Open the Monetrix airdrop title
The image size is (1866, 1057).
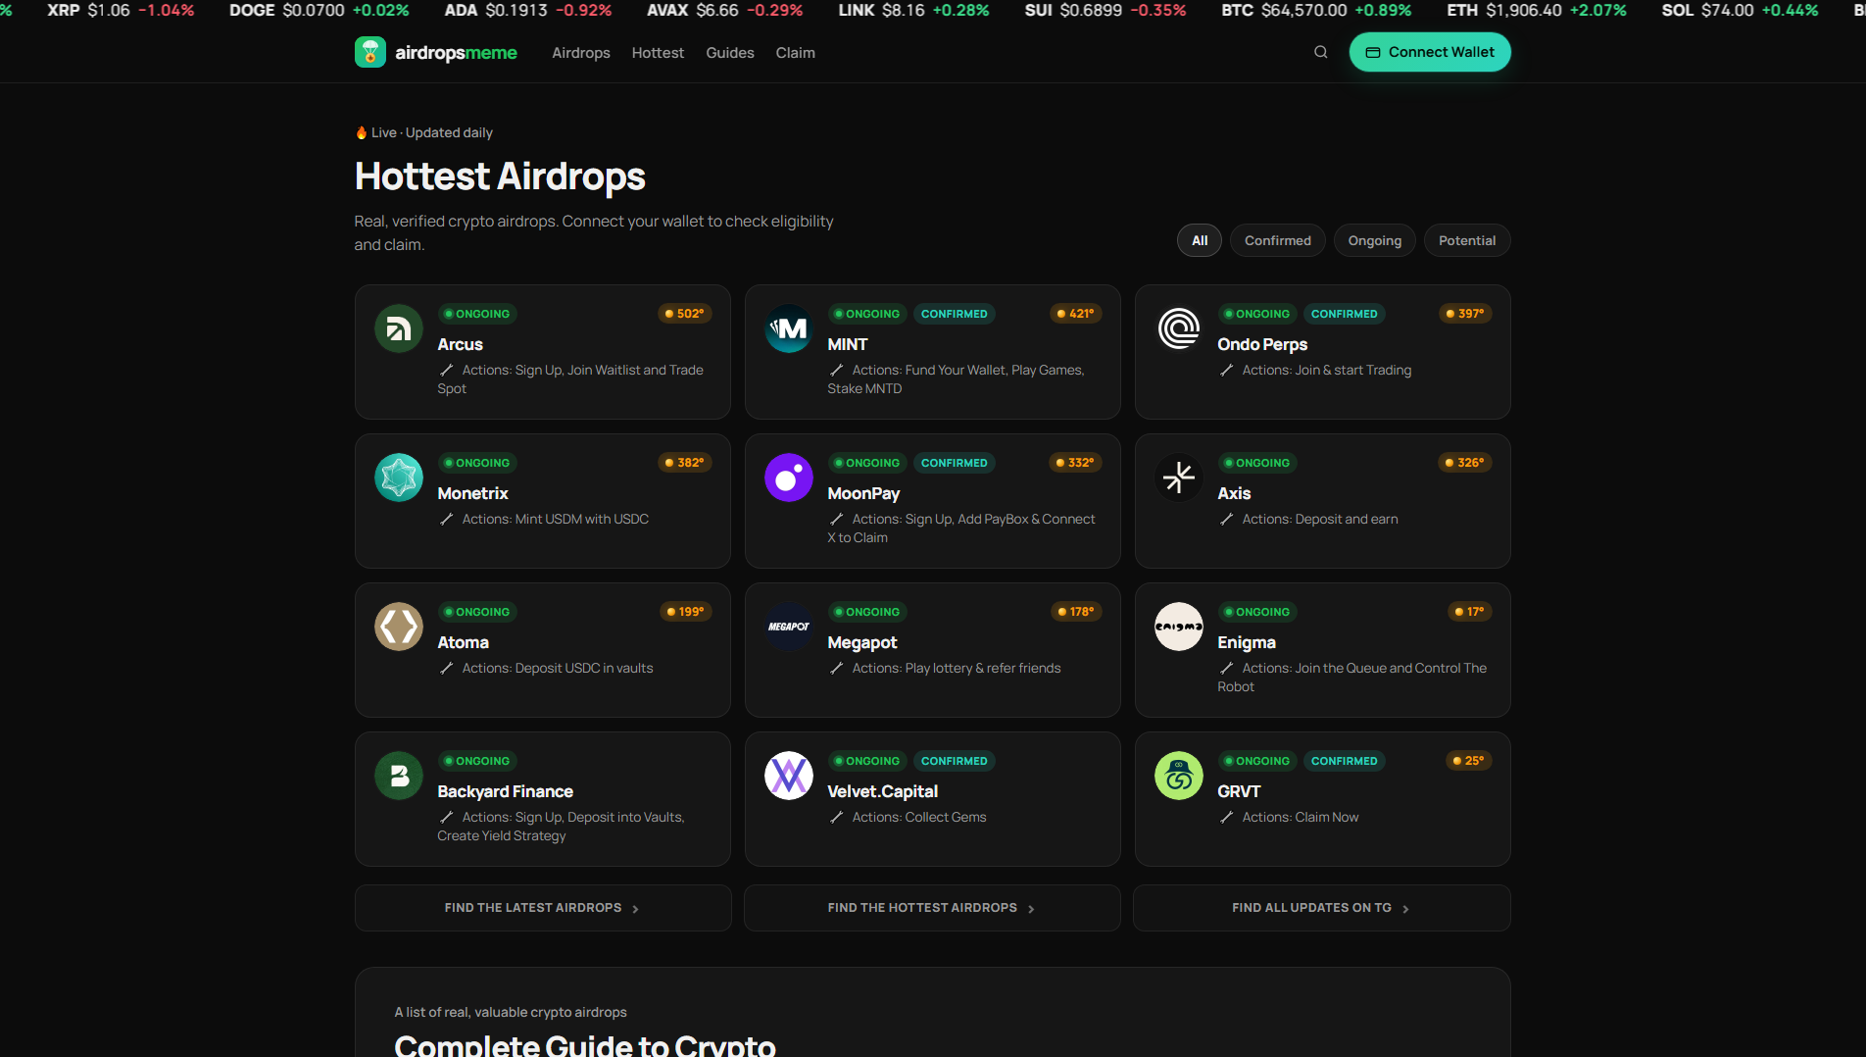[472, 493]
